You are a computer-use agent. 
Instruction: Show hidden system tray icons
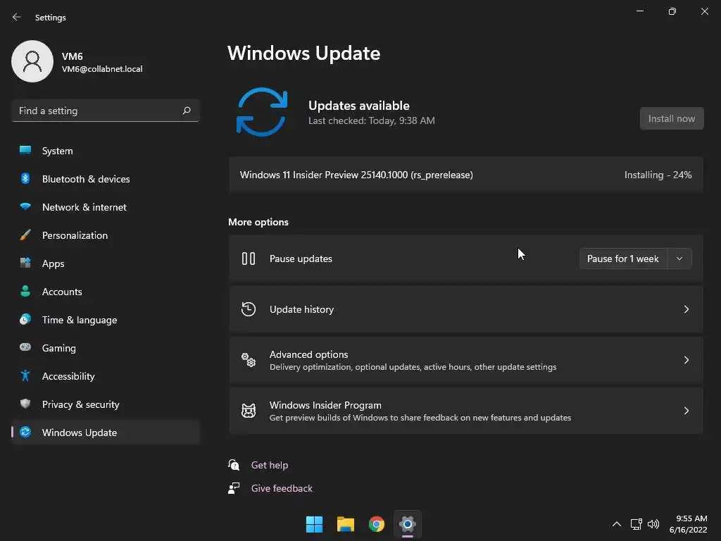(x=617, y=524)
